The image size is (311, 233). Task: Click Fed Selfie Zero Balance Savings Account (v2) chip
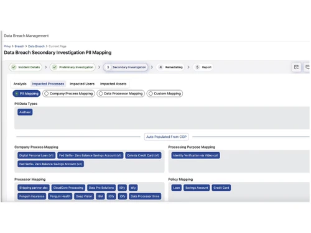pyautogui.click(x=51, y=164)
